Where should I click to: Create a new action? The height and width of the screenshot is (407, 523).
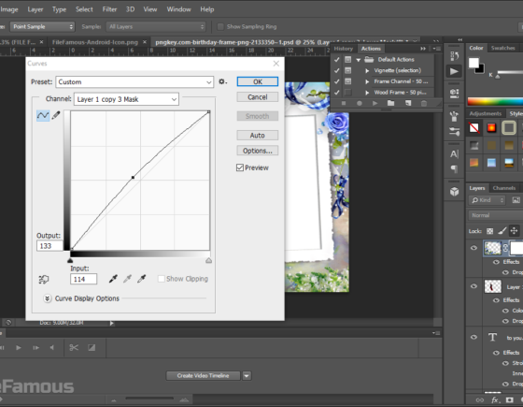pyautogui.click(x=408, y=103)
